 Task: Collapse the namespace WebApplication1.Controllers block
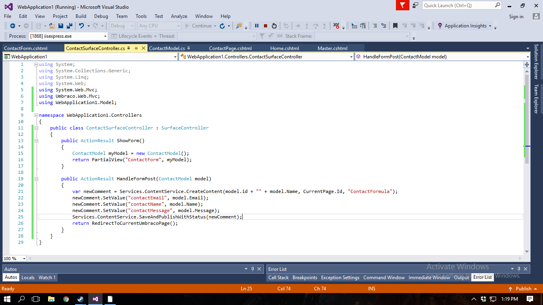(x=36, y=115)
